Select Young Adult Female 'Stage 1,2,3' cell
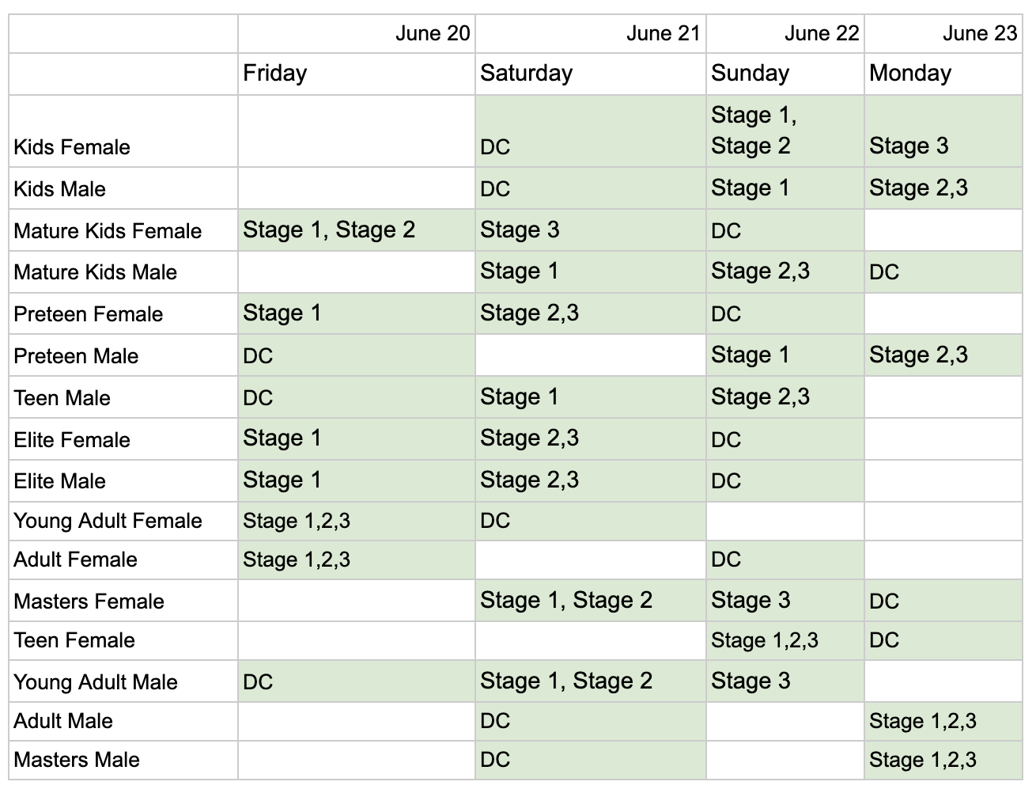Screen dimensions: 1036x793 pyautogui.click(x=356, y=521)
